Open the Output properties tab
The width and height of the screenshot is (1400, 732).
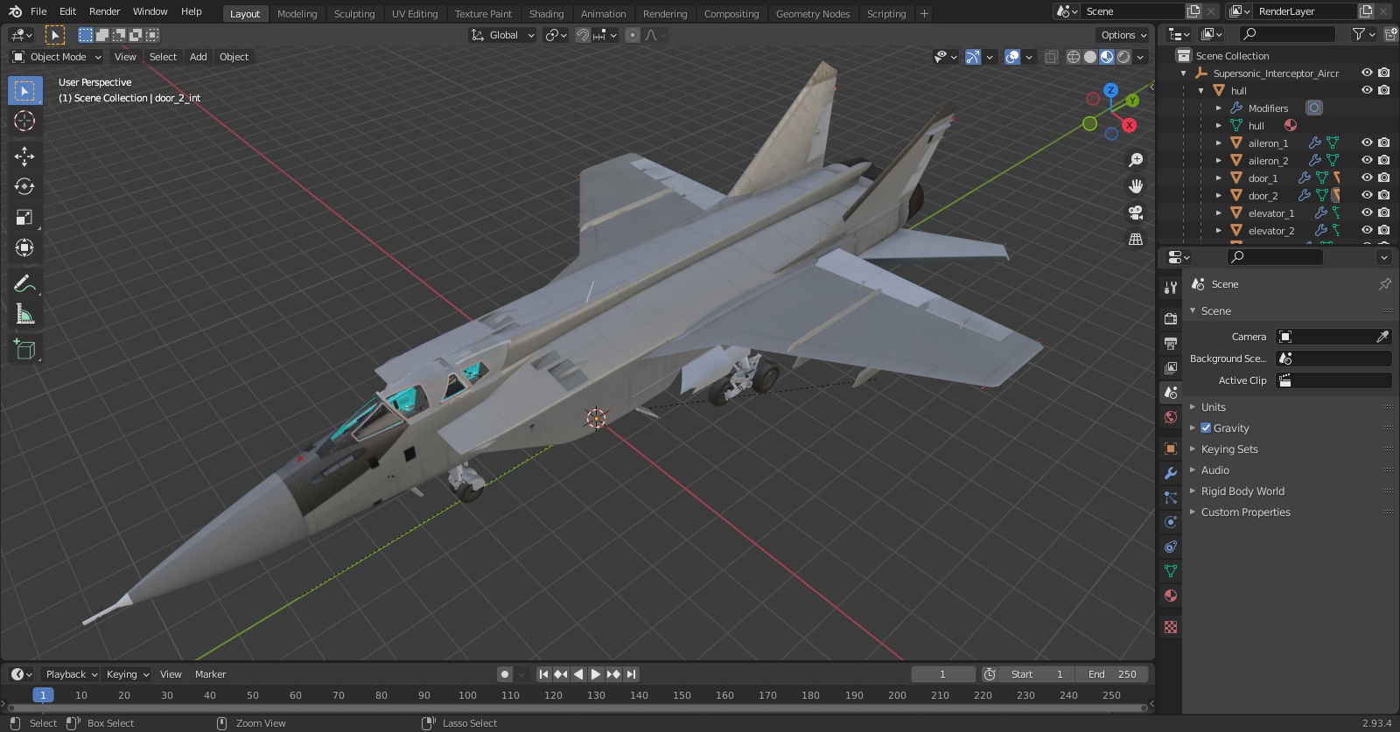(x=1171, y=343)
